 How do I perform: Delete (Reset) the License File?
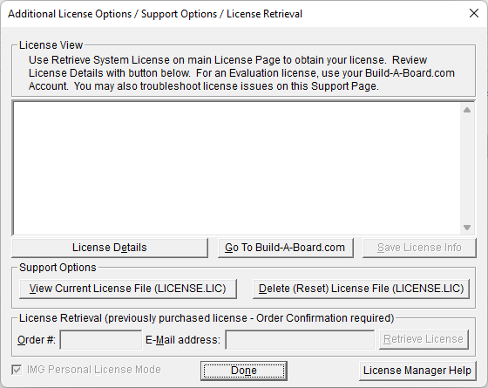pyautogui.click(x=361, y=289)
